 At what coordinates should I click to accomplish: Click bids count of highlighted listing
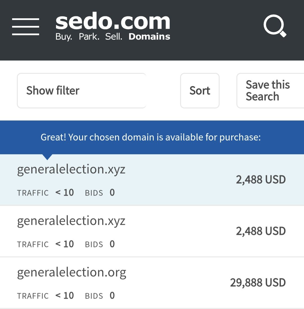coord(112,193)
